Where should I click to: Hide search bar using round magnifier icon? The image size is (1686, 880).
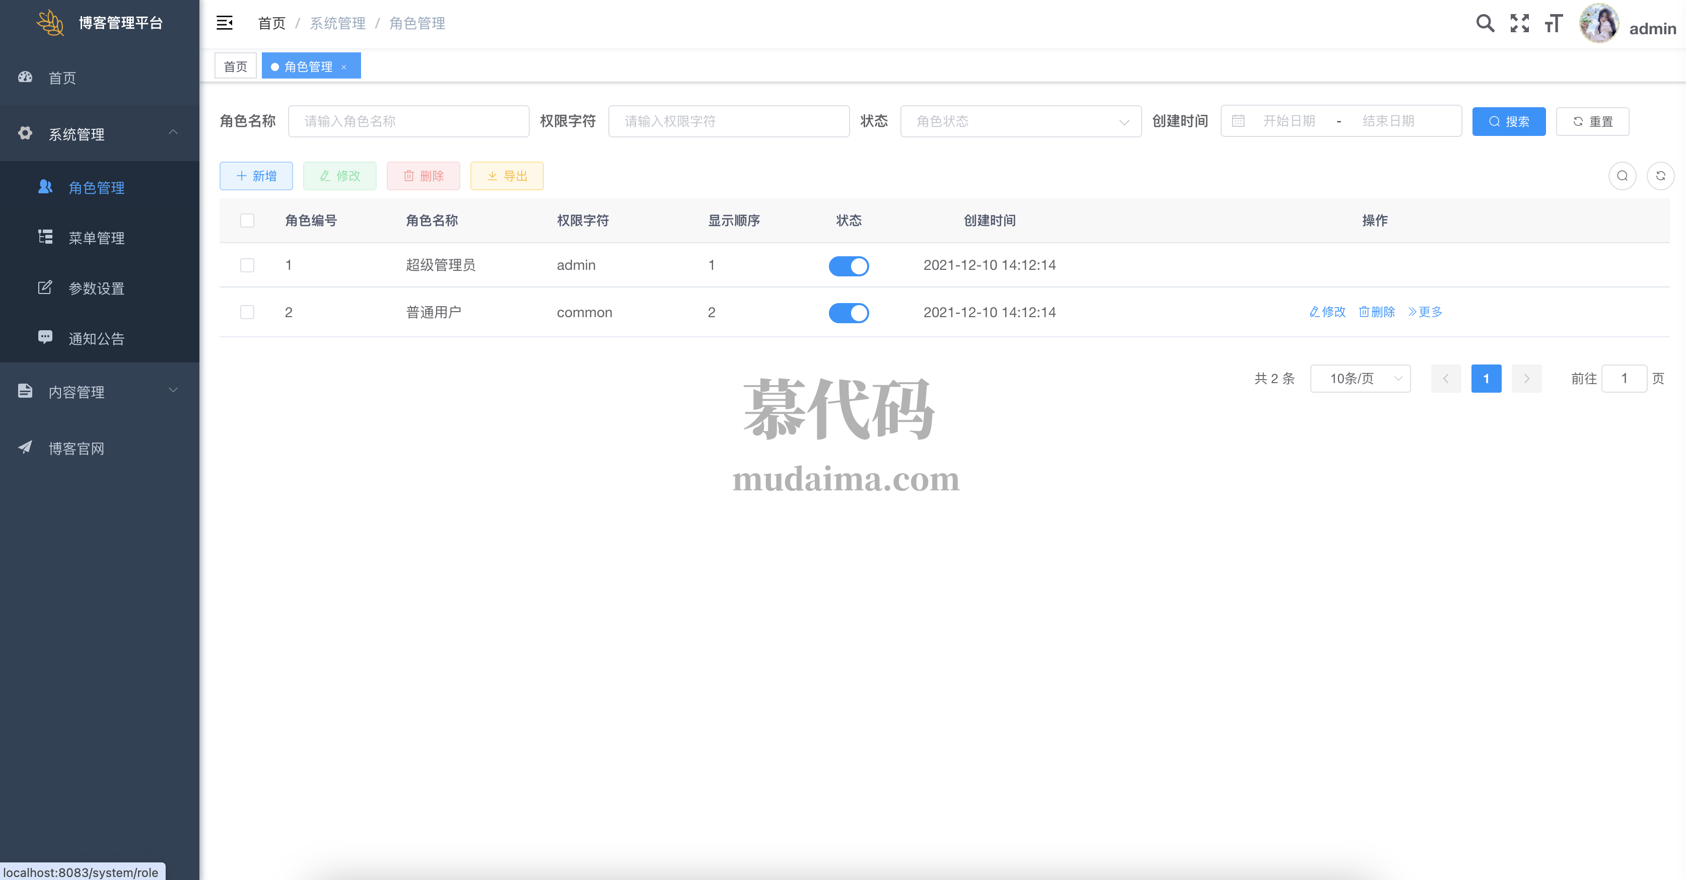[x=1622, y=176]
